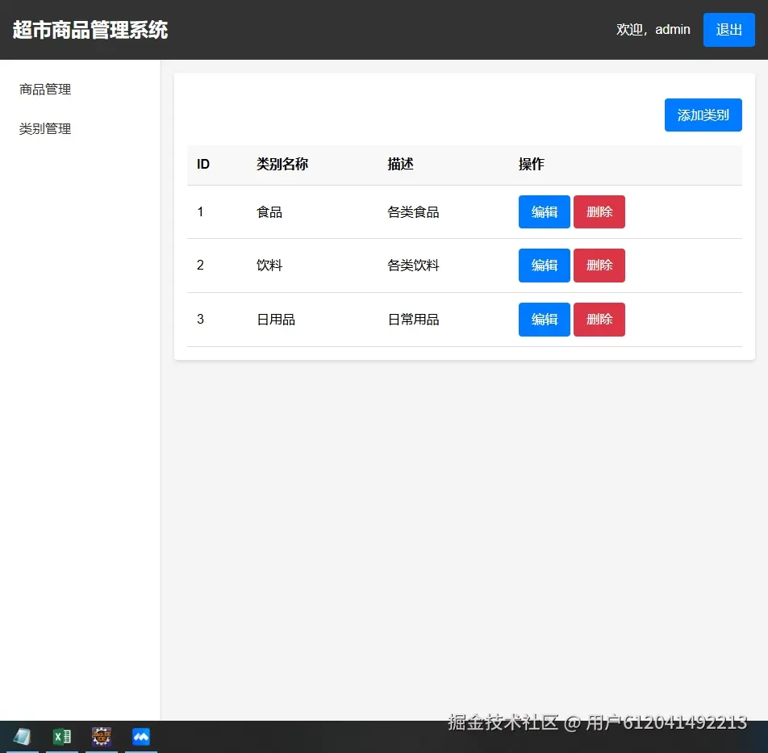
Task: Click the 欢迎, admin greeting text
Action: (x=653, y=30)
